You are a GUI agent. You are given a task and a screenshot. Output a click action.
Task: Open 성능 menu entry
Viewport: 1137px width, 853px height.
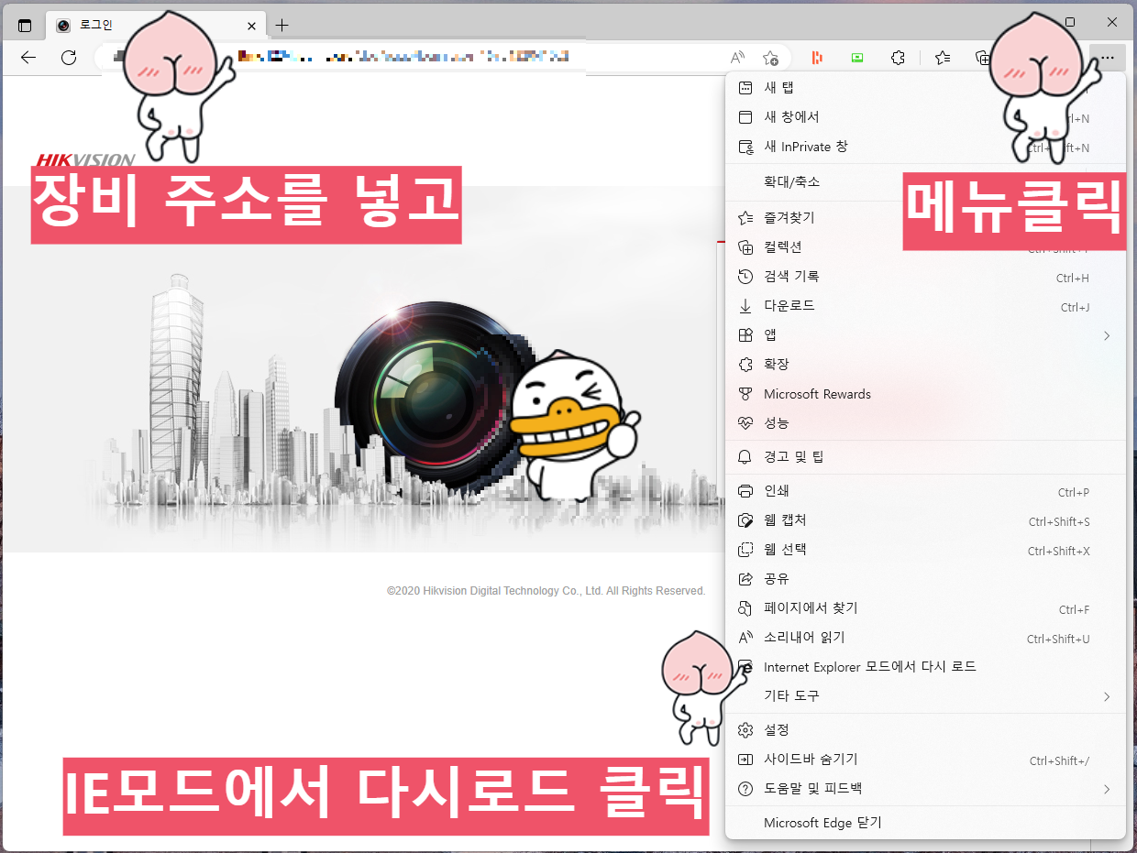coord(925,423)
